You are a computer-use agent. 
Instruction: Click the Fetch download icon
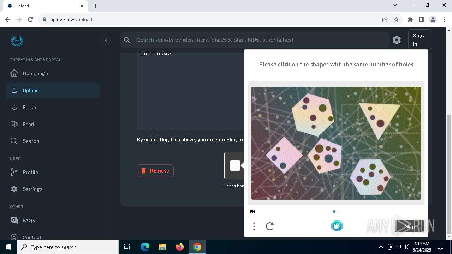point(14,107)
